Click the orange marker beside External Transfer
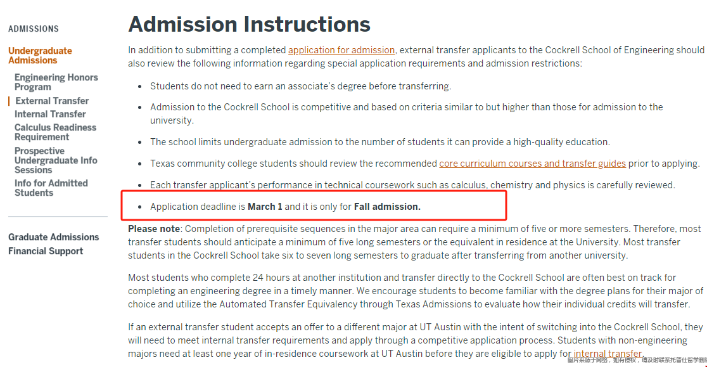Image resolution: width=707 pixels, height=367 pixels. coord(8,100)
